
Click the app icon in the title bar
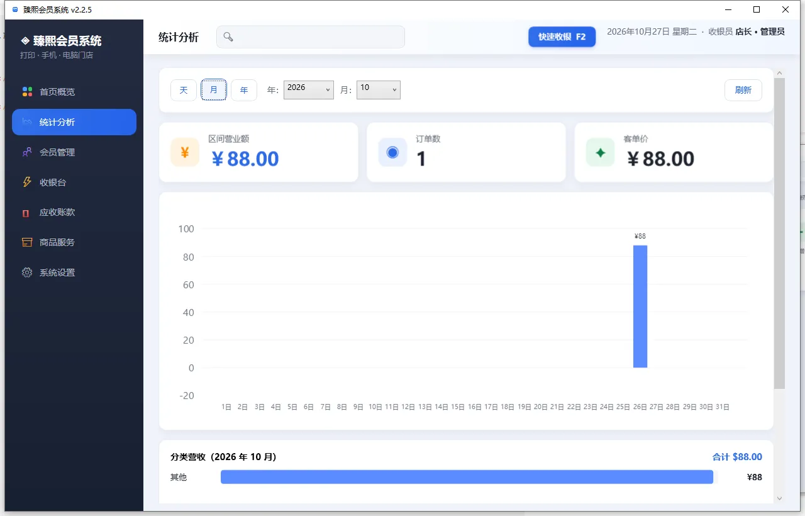tap(15, 9)
